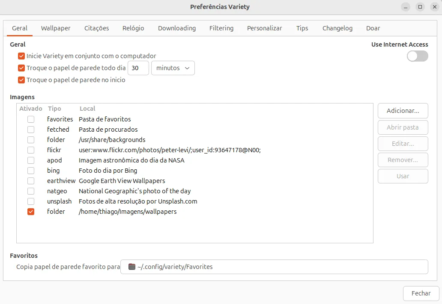Select Google Earth View Wallpapers row
The height and width of the screenshot is (304, 442).
click(122, 181)
